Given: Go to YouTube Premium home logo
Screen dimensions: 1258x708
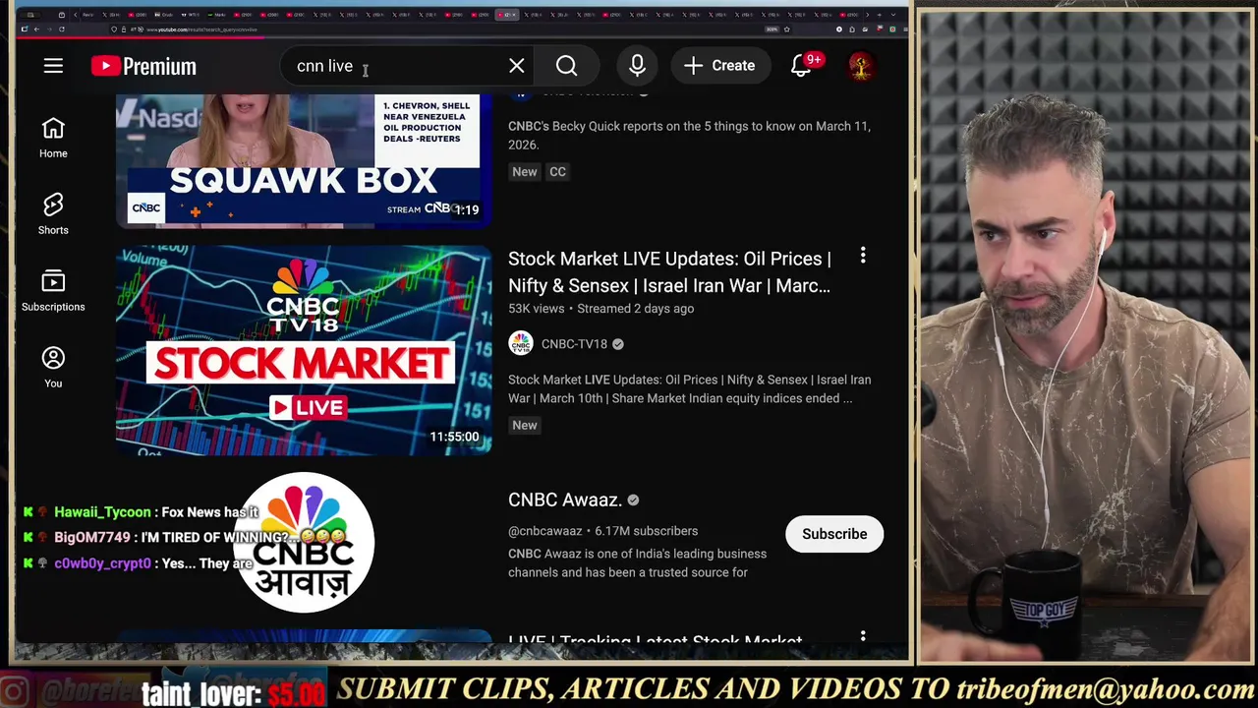Looking at the screenshot, I should [143, 66].
